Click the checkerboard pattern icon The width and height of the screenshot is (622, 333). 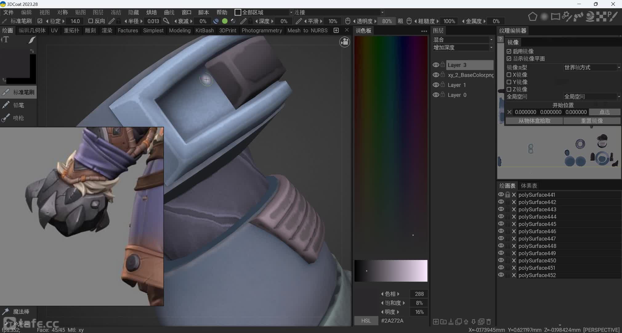tap(601, 16)
